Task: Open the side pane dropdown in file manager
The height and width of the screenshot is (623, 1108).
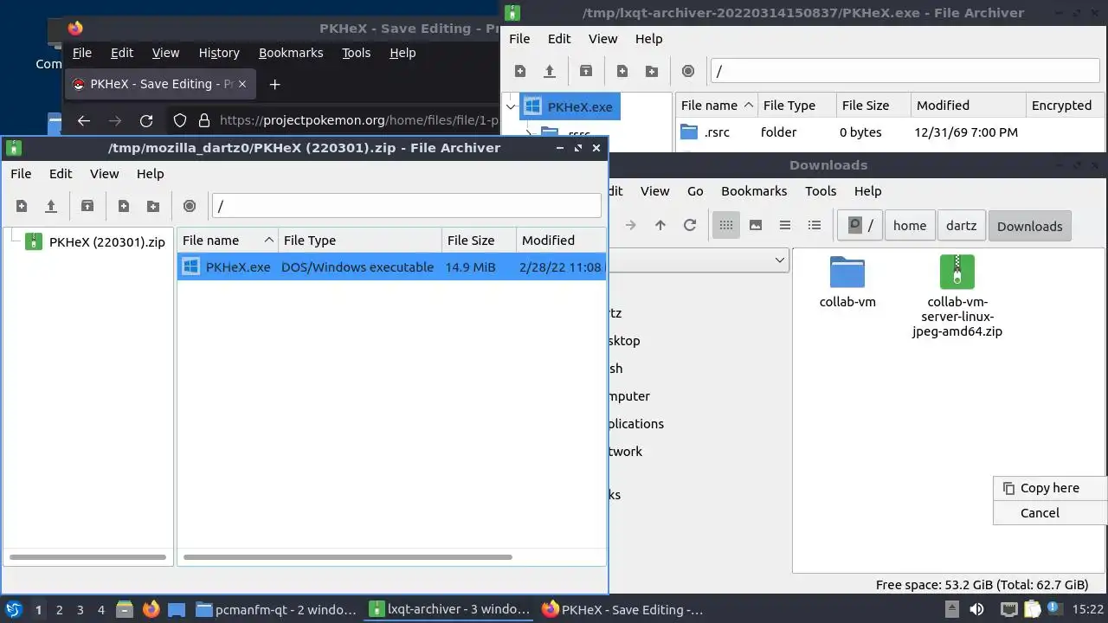Action: pyautogui.click(x=779, y=260)
